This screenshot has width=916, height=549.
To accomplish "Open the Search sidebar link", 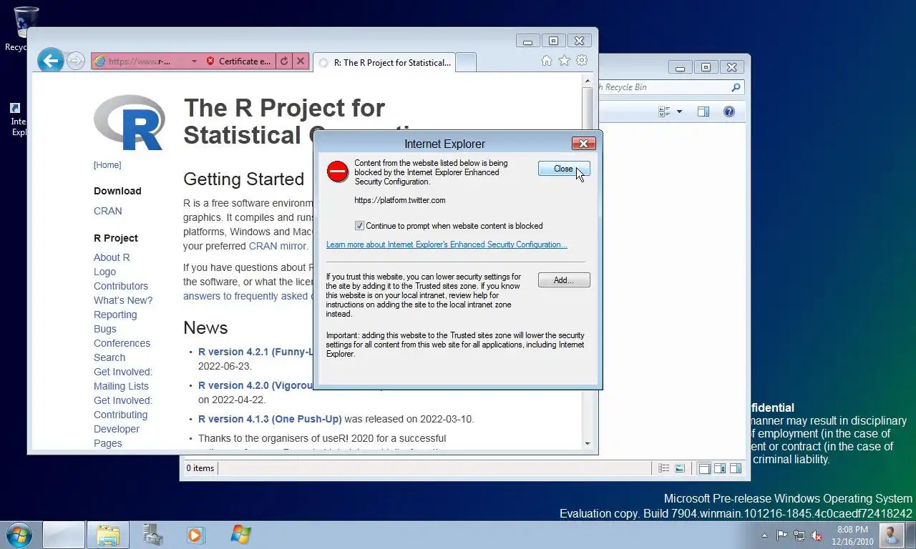I will (x=109, y=357).
